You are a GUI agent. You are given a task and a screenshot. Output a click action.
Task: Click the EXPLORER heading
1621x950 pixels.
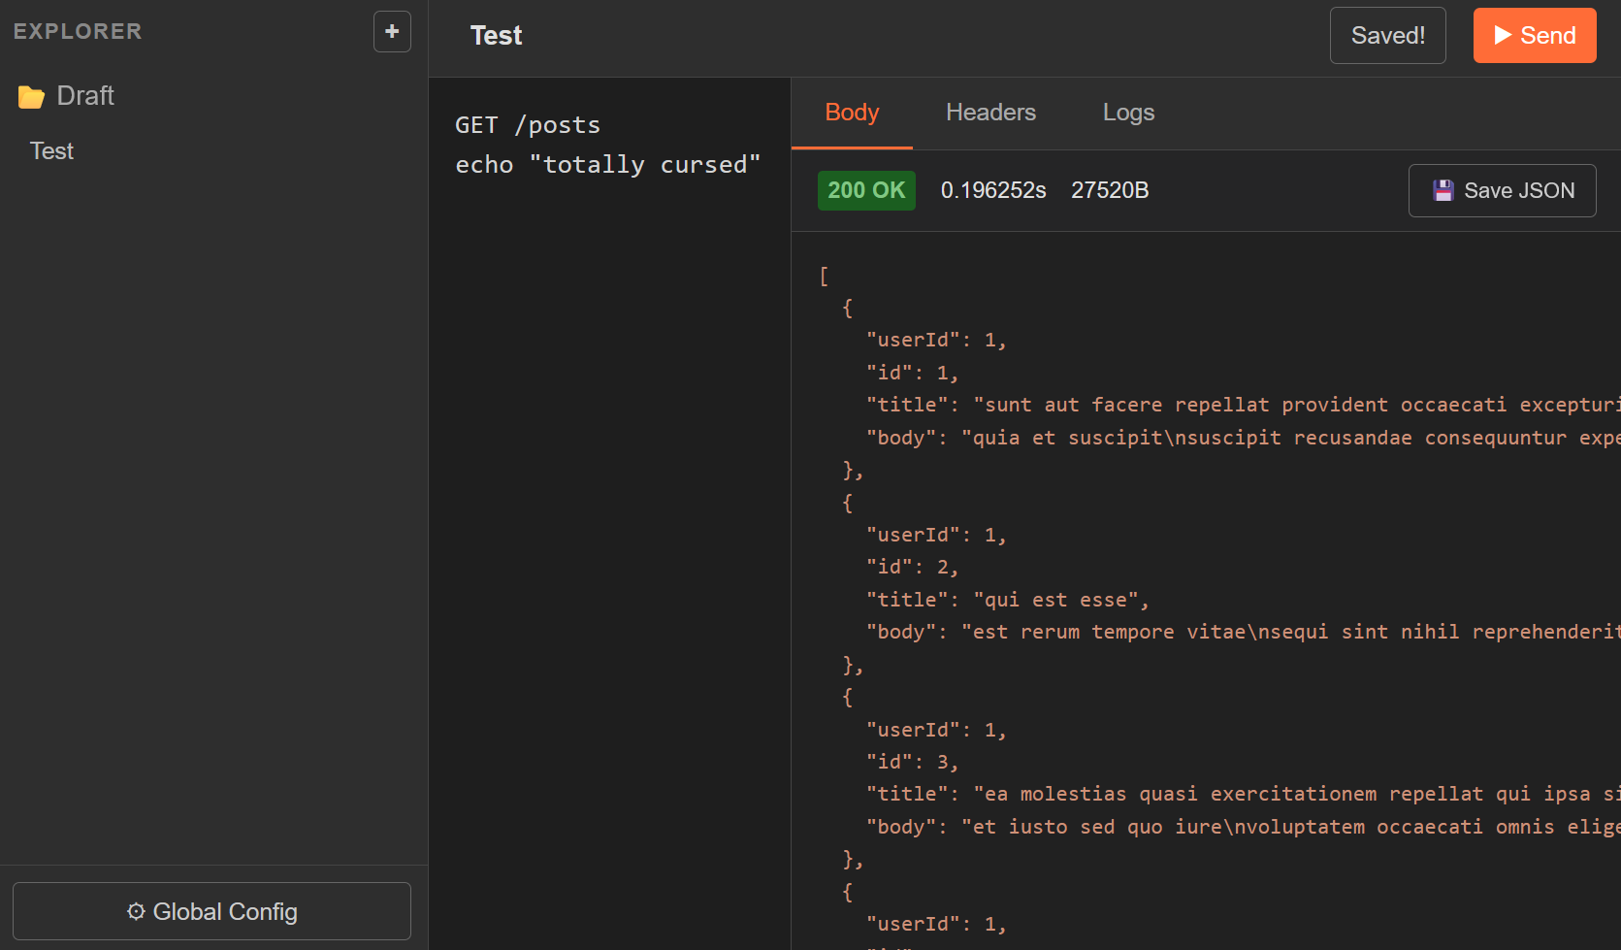click(x=78, y=31)
